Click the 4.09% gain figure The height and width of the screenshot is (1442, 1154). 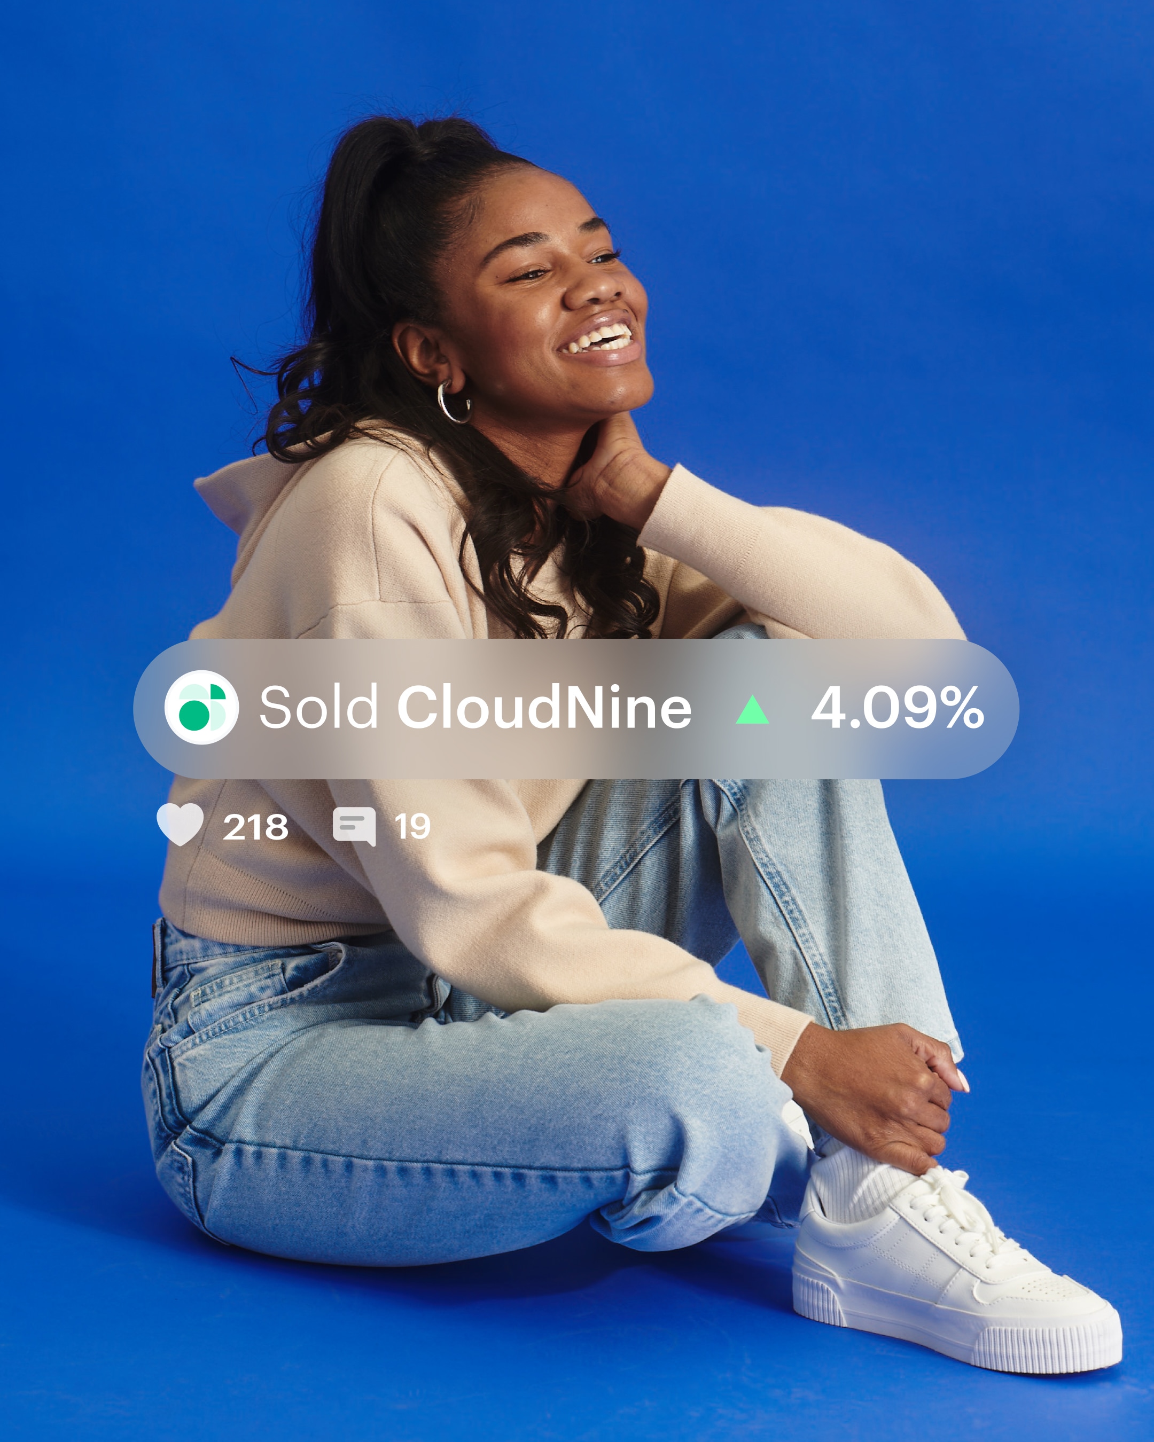[x=897, y=707]
